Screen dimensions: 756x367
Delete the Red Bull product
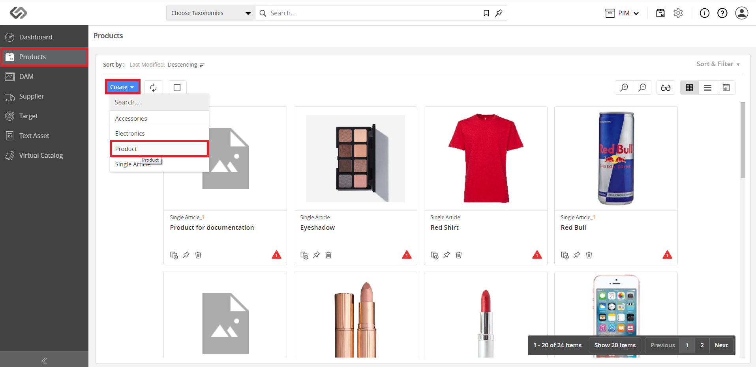(x=589, y=255)
